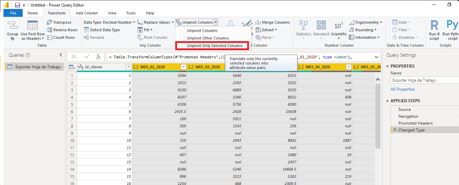Cancel formula edit with X icon
Image resolution: width=459 pixels, height=185 pixels.
(x=74, y=57)
